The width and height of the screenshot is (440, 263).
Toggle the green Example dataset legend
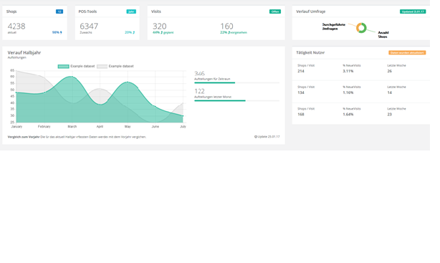click(76, 66)
